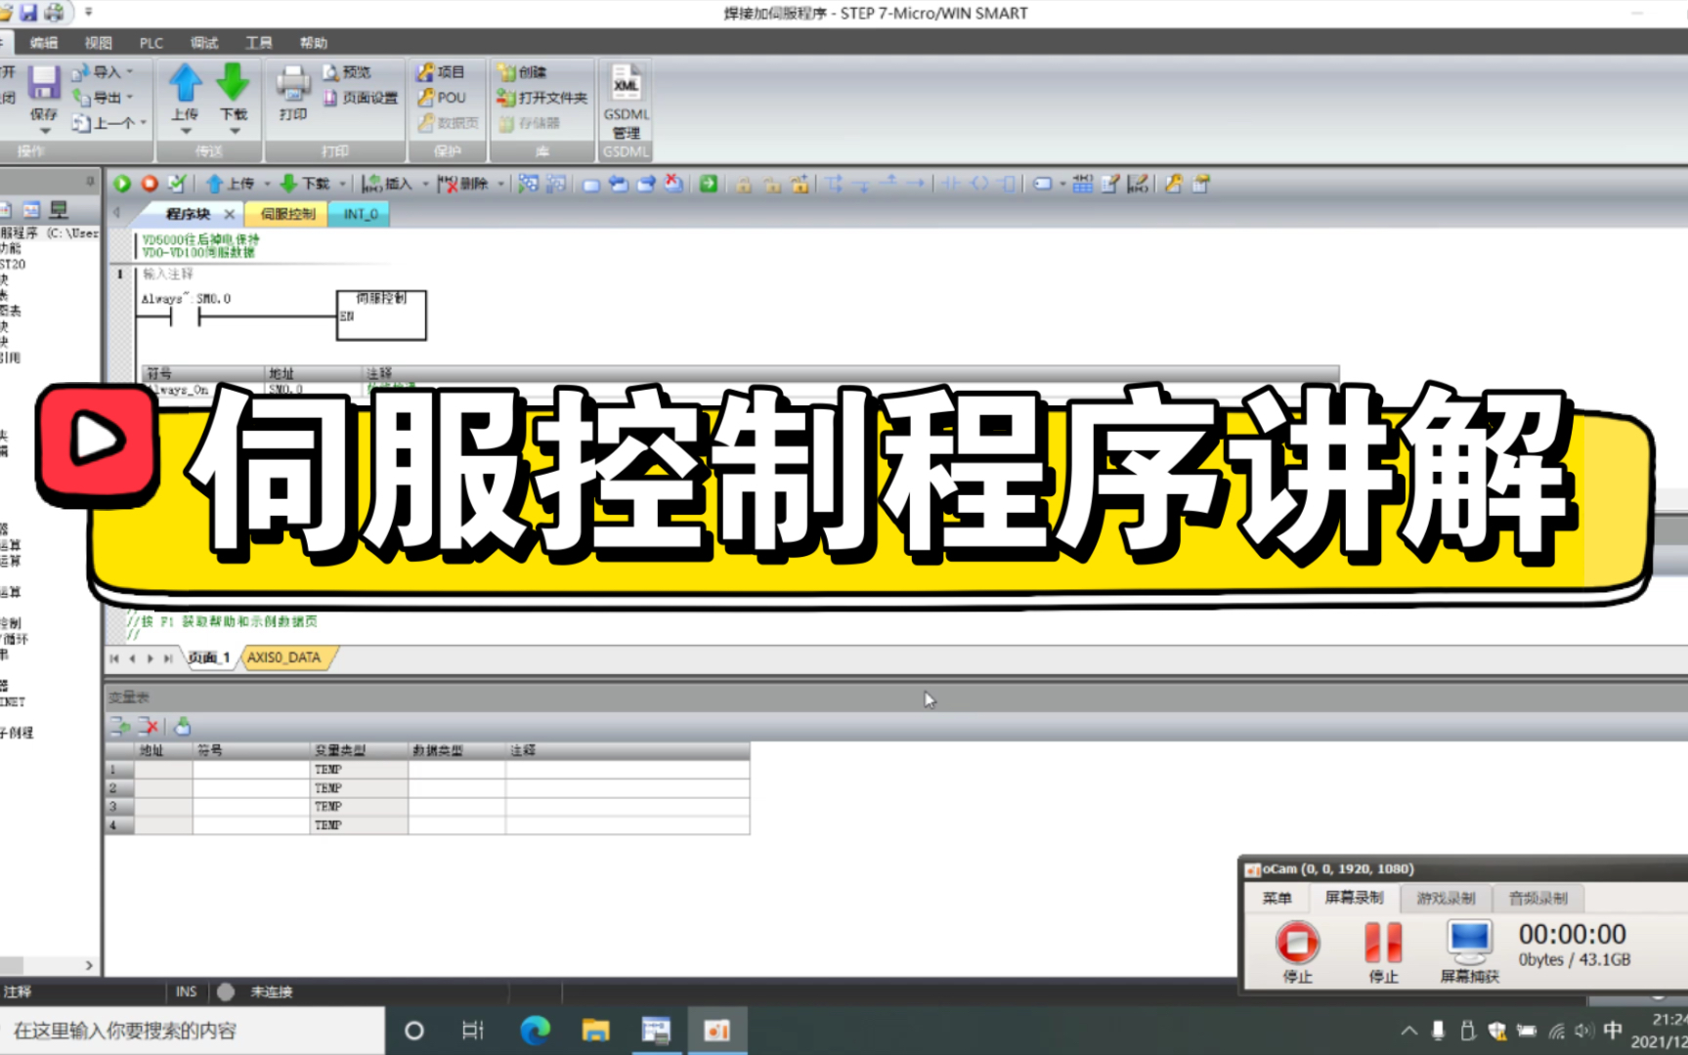The height and width of the screenshot is (1055, 1688).
Task: Open Help (帮助) ribbon tab
Action: [314, 43]
